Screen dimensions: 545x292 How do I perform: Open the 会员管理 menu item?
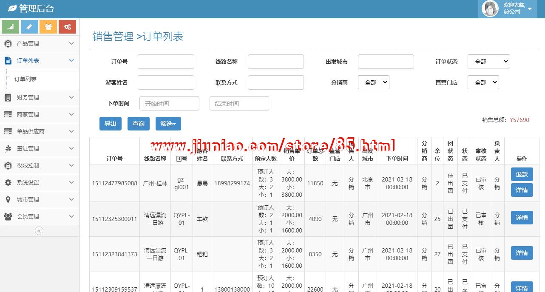(x=40, y=216)
